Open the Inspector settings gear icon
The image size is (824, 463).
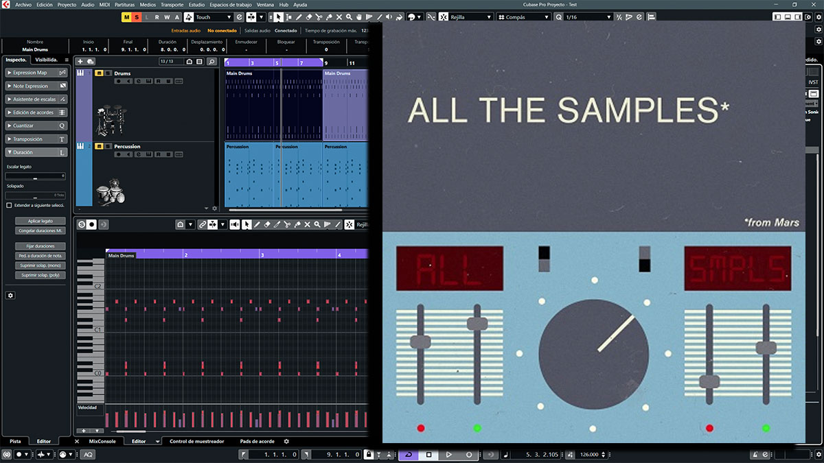click(10, 295)
